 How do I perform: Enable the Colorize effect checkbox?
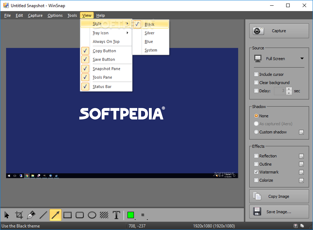point(256,180)
